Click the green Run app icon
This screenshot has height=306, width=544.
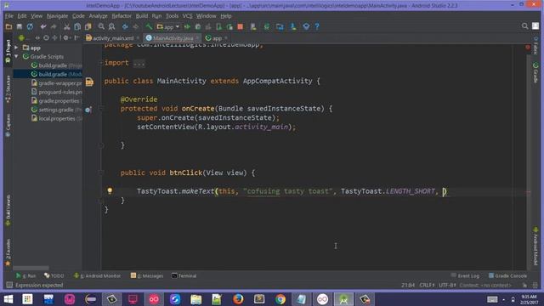187,26
